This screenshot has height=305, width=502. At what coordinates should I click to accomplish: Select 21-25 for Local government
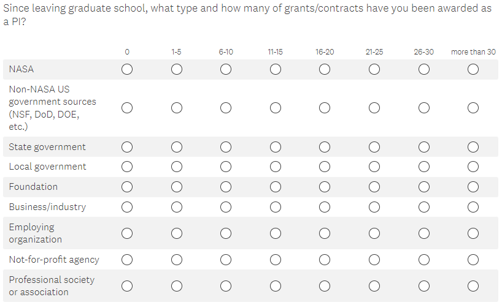374,167
